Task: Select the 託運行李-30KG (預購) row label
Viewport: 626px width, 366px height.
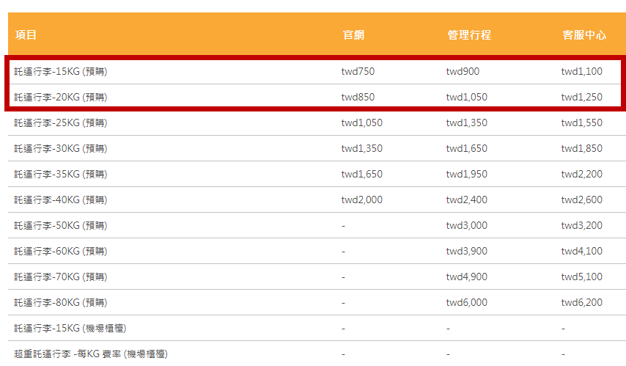Action: 61,149
